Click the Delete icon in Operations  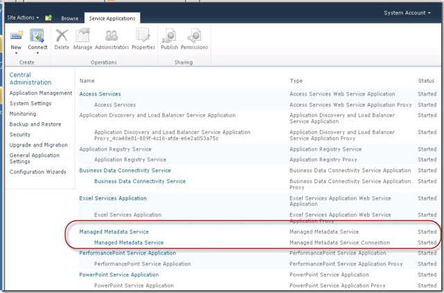pyautogui.click(x=62, y=35)
